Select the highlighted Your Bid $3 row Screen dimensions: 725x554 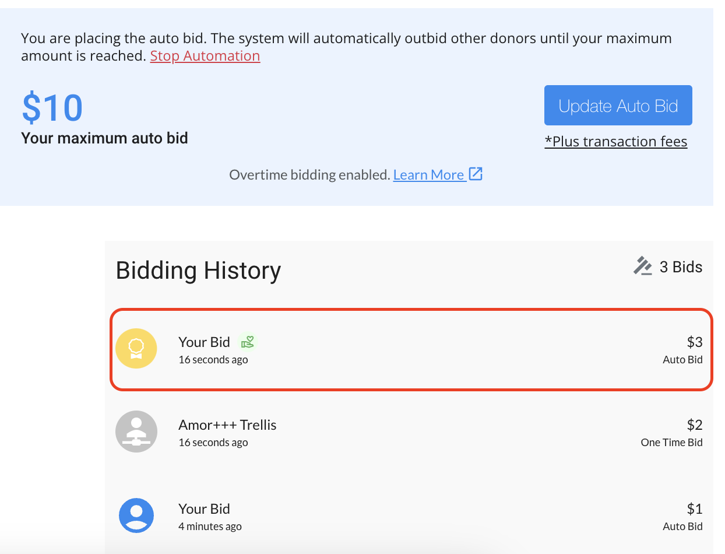coord(411,349)
